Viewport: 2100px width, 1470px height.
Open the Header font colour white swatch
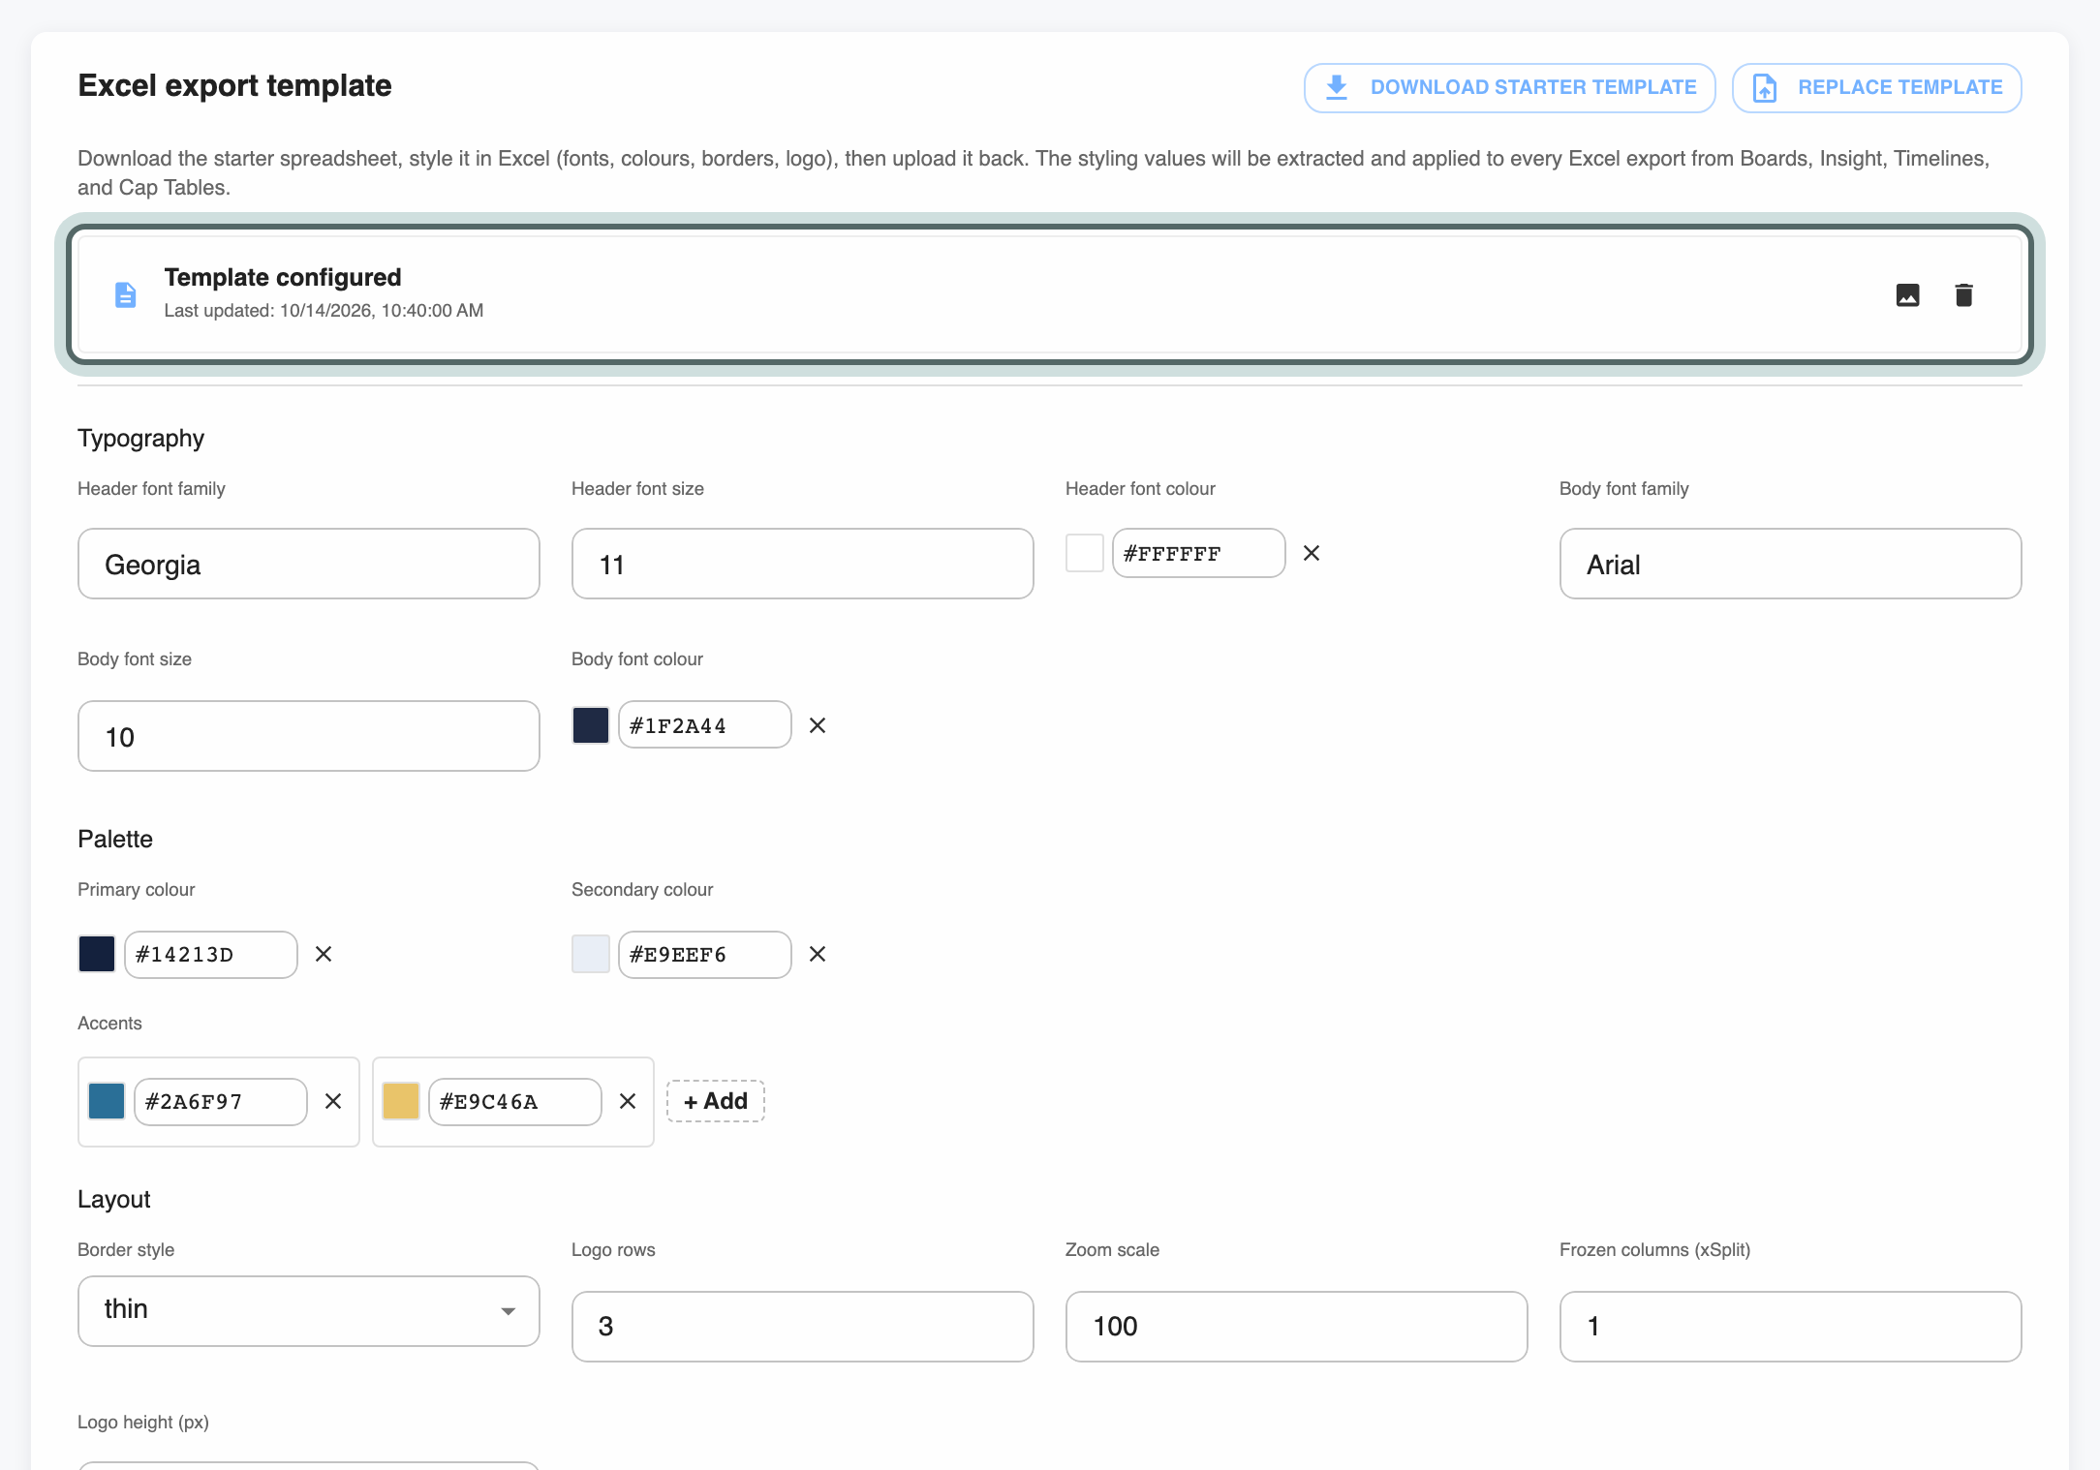click(x=1085, y=553)
